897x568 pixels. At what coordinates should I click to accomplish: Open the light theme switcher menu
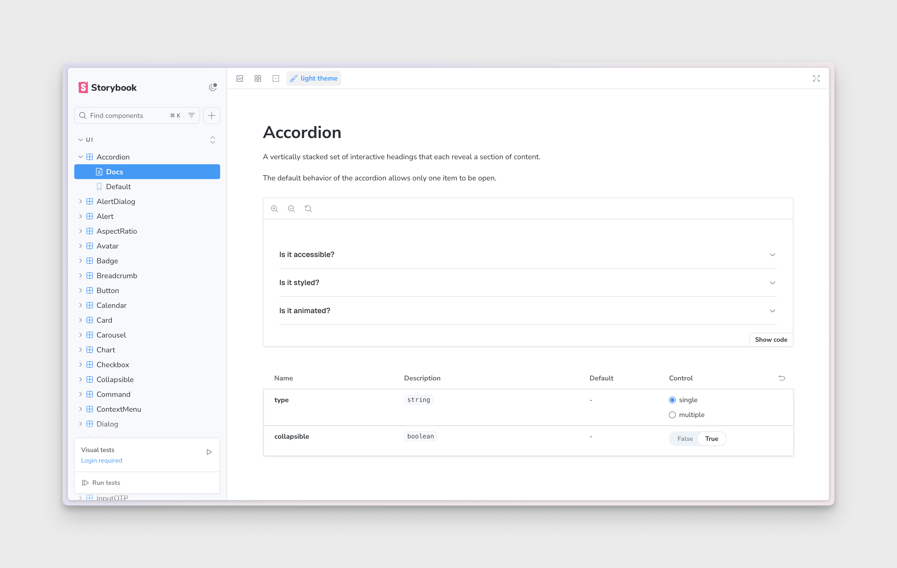click(x=314, y=78)
